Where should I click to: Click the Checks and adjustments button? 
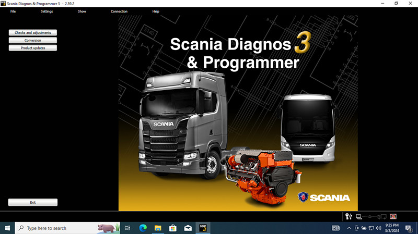click(x=33, y=32)
